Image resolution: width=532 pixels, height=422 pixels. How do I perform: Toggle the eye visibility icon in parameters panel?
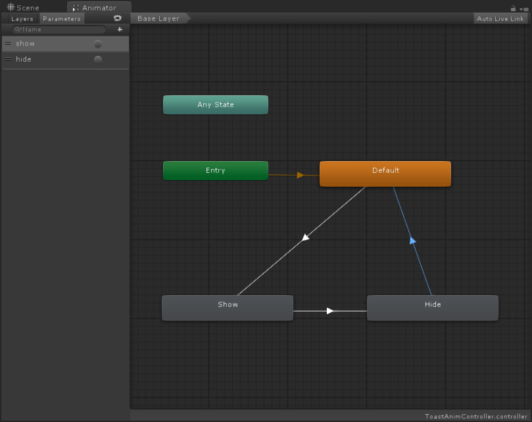[x=118, y=18]
